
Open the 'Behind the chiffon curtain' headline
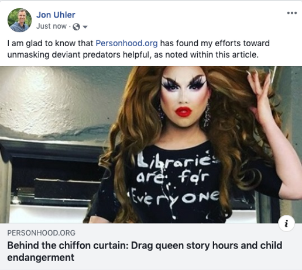coord(145,251)
